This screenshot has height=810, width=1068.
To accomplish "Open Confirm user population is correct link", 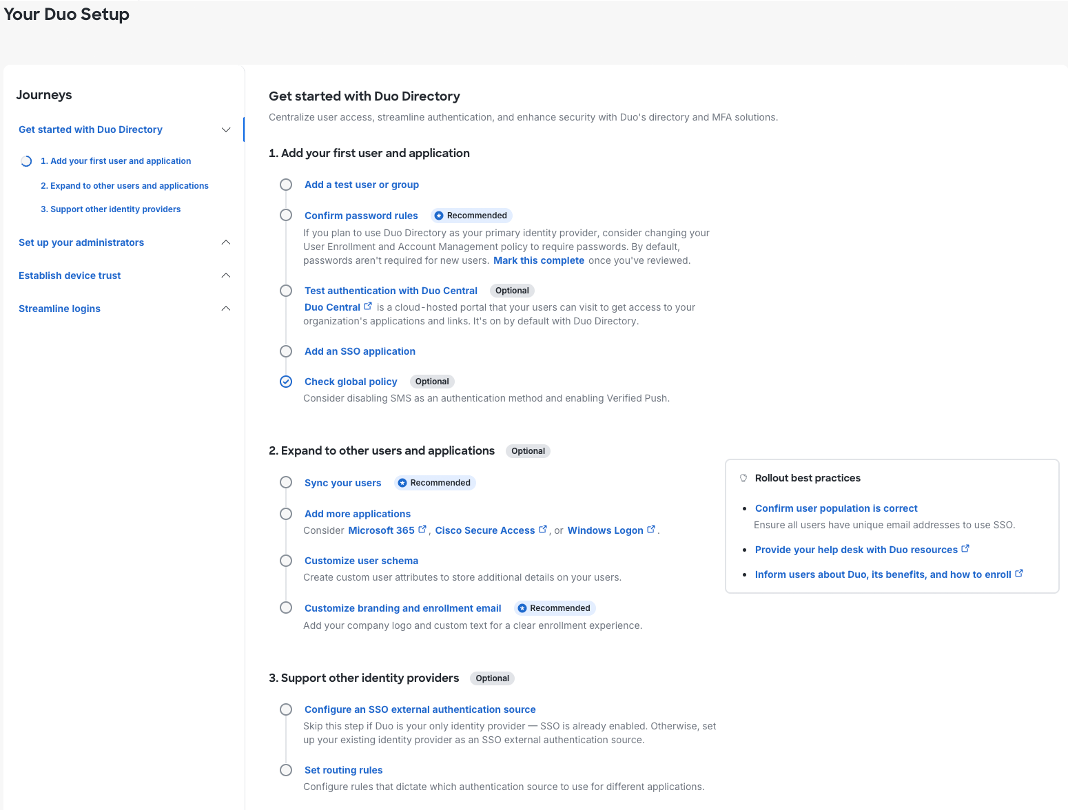I will [x=836, y=508].
